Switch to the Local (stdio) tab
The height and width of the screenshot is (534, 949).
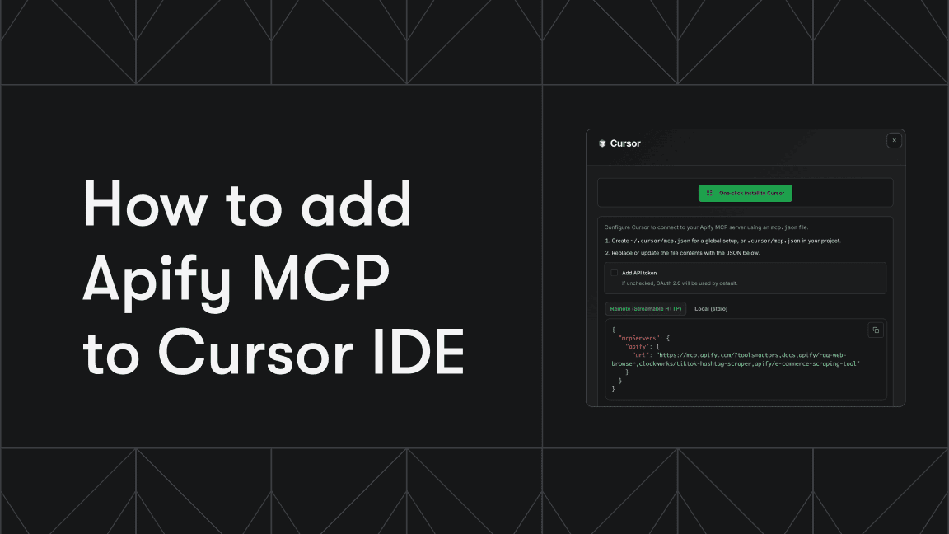pyautogui.click(x=713, y=307)
